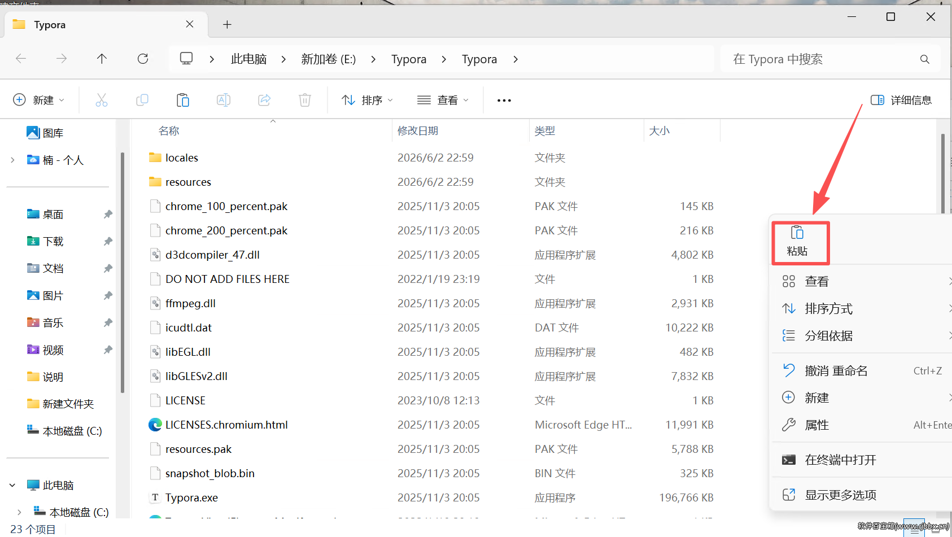Click the Delete trash icon in toolbar
The image size is (952, 537).
(305, 100)
